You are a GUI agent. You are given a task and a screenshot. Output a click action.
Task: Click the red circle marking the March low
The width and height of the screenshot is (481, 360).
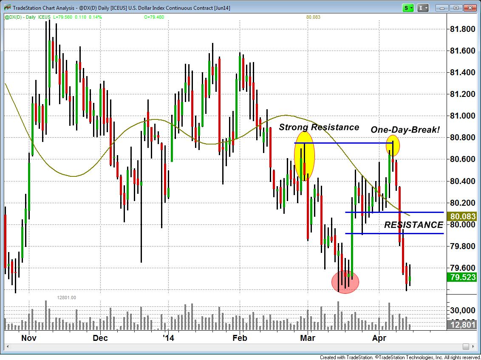click(345, 281)
